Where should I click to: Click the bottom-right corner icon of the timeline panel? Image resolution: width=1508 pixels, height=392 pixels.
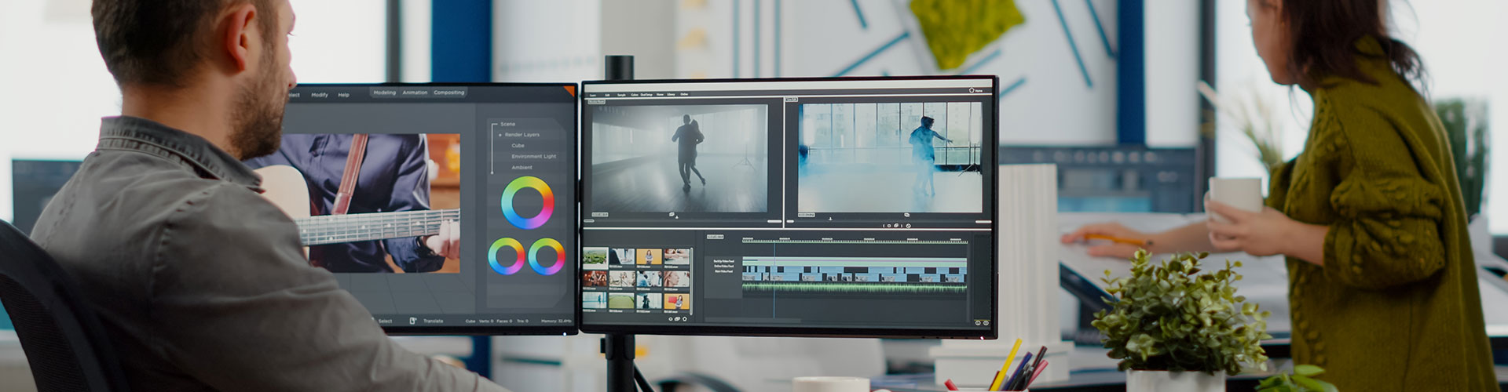coord(986,322)
